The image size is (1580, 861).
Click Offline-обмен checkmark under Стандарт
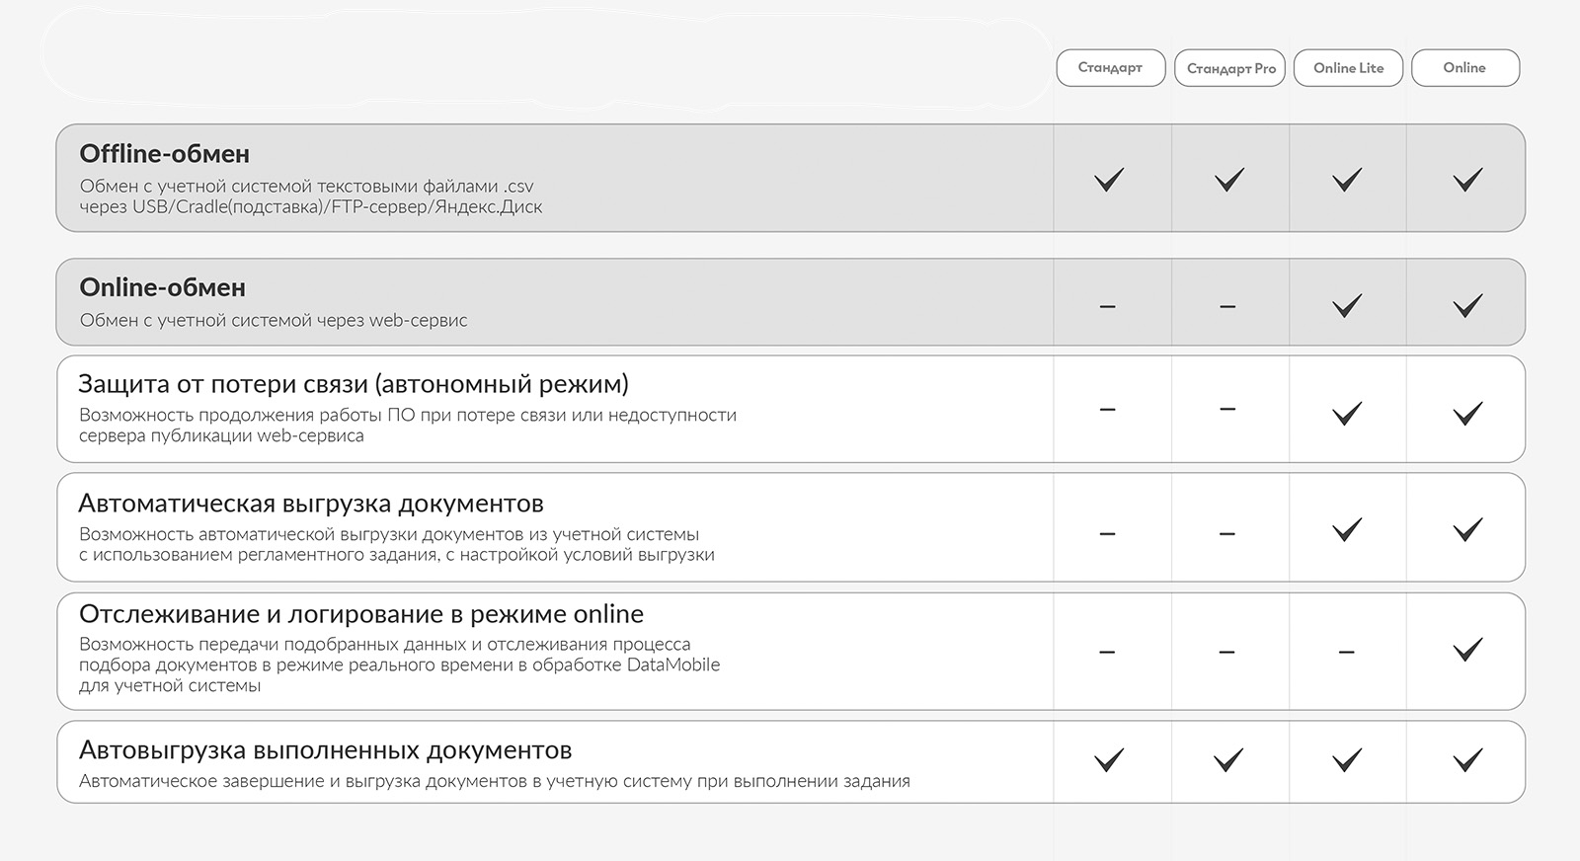point(1109,180)
